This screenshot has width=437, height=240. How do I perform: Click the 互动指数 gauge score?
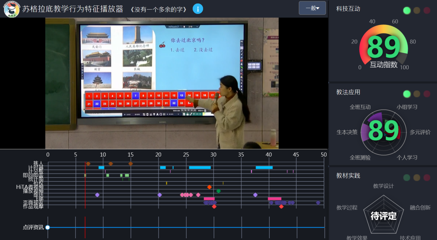click(384, 49)
